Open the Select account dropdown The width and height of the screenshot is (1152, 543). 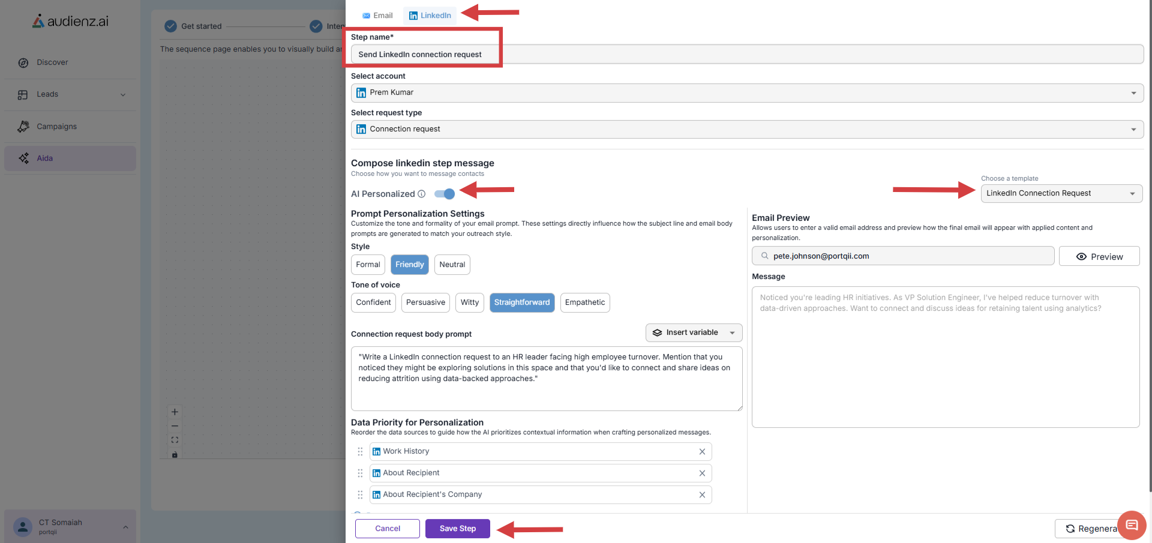(747, 93)
